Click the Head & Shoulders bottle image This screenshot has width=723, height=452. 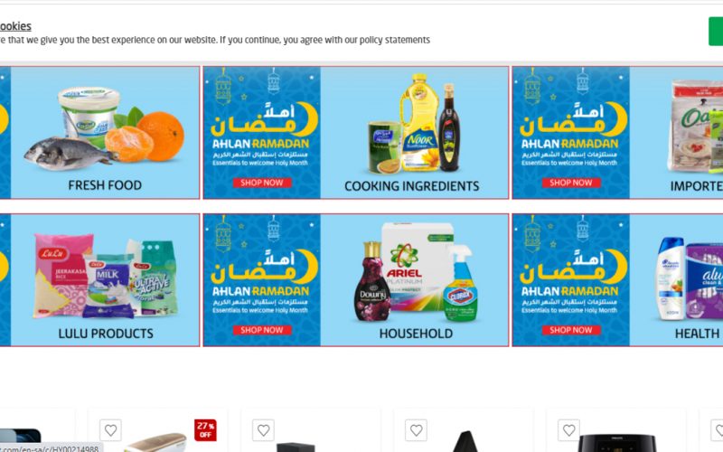click(671, 278)
